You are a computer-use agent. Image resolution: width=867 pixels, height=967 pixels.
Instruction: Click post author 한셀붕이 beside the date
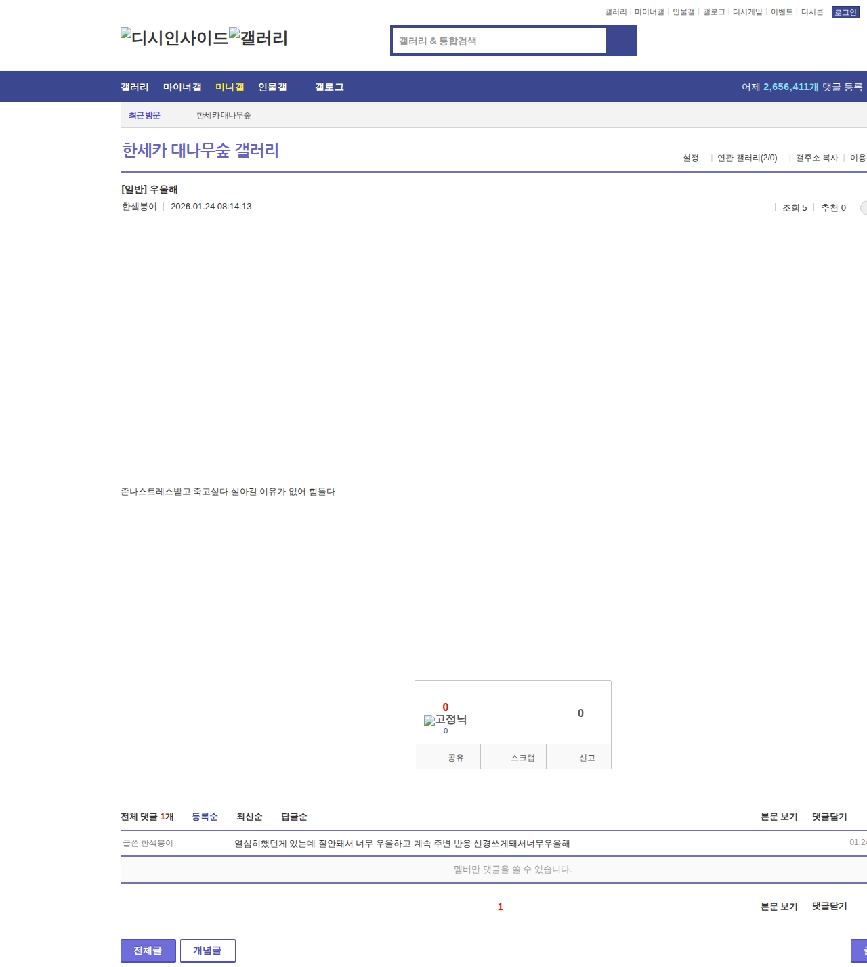tap(140, 207)
